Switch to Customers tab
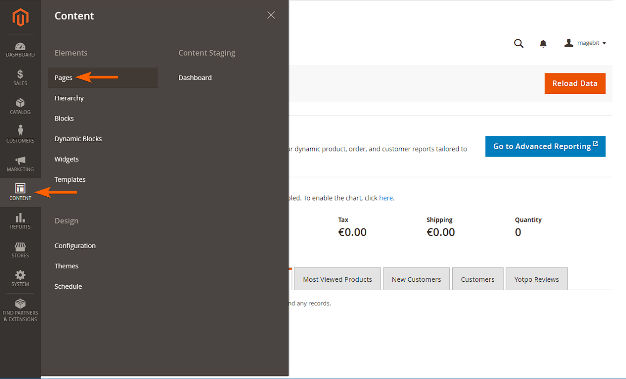The height and width of the screenshot is (379, 626). pos(477,279)
